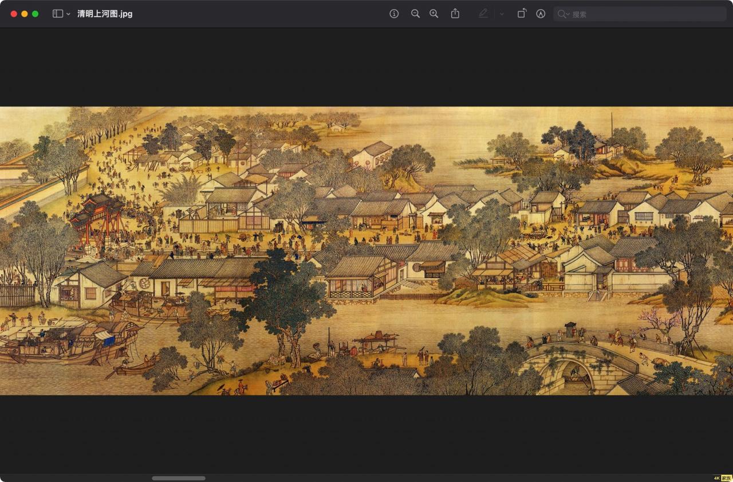Open the info inspector
Screen dimensions: 733x482
(394, 13)
